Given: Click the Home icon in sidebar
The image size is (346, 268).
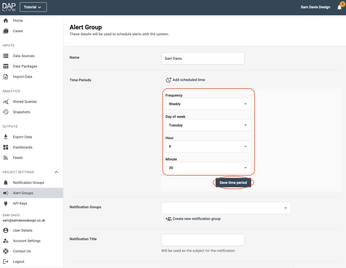Looking at the screenshot, I should point(6,21).
